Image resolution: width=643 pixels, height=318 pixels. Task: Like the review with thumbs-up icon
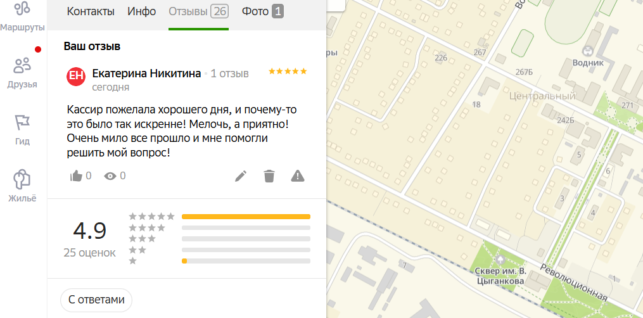(x=76, y=176)
